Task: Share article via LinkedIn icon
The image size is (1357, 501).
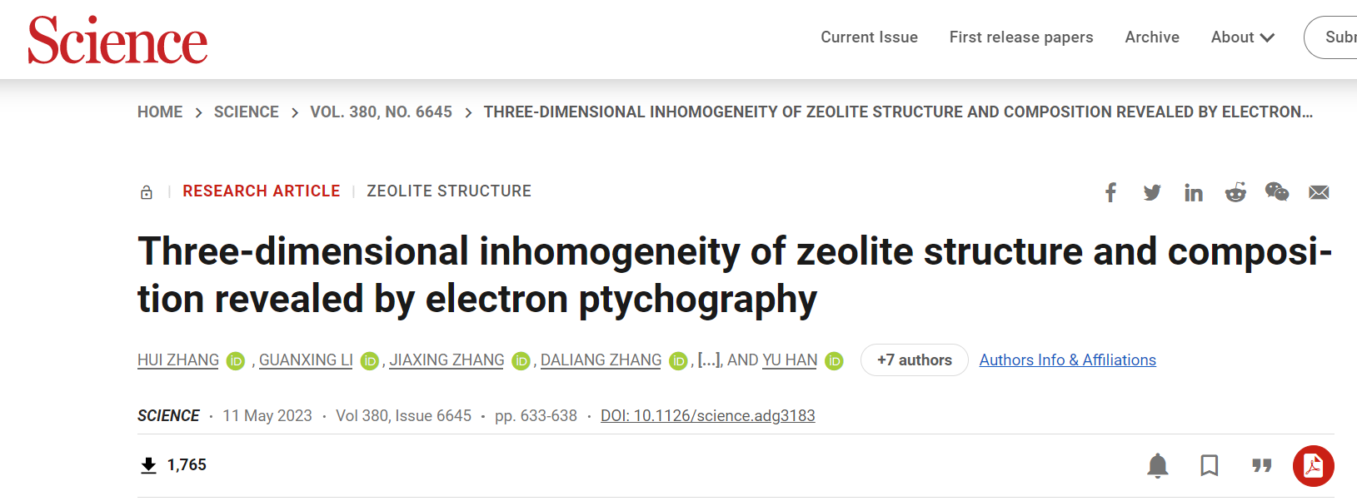Action: click(x=1194, y=193)
